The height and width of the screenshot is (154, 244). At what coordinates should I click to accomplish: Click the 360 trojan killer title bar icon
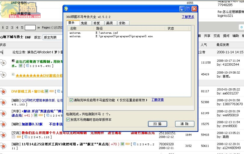(x=66, y=9)
